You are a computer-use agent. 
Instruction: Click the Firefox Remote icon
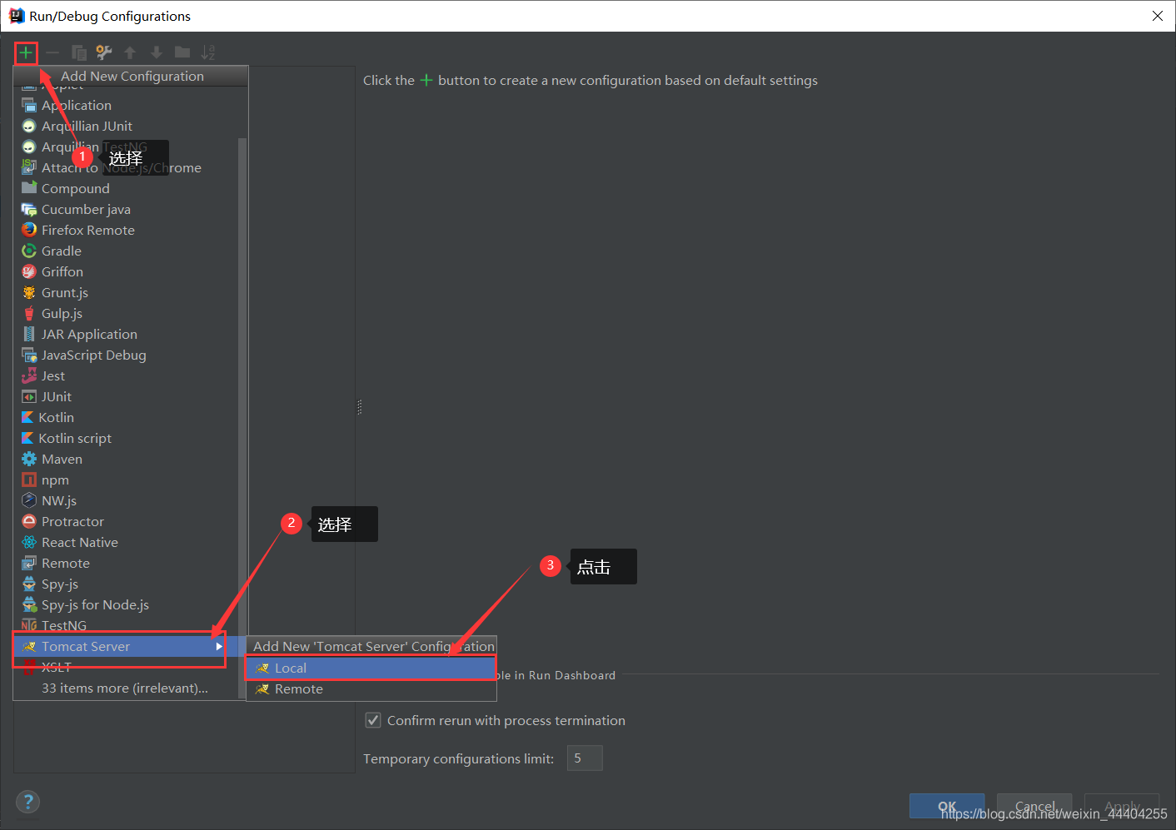pos(29,230)
